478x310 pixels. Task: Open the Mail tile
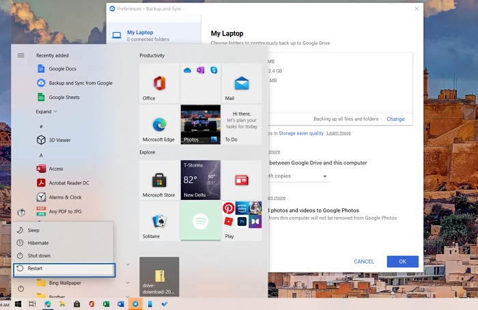[242, 83]
